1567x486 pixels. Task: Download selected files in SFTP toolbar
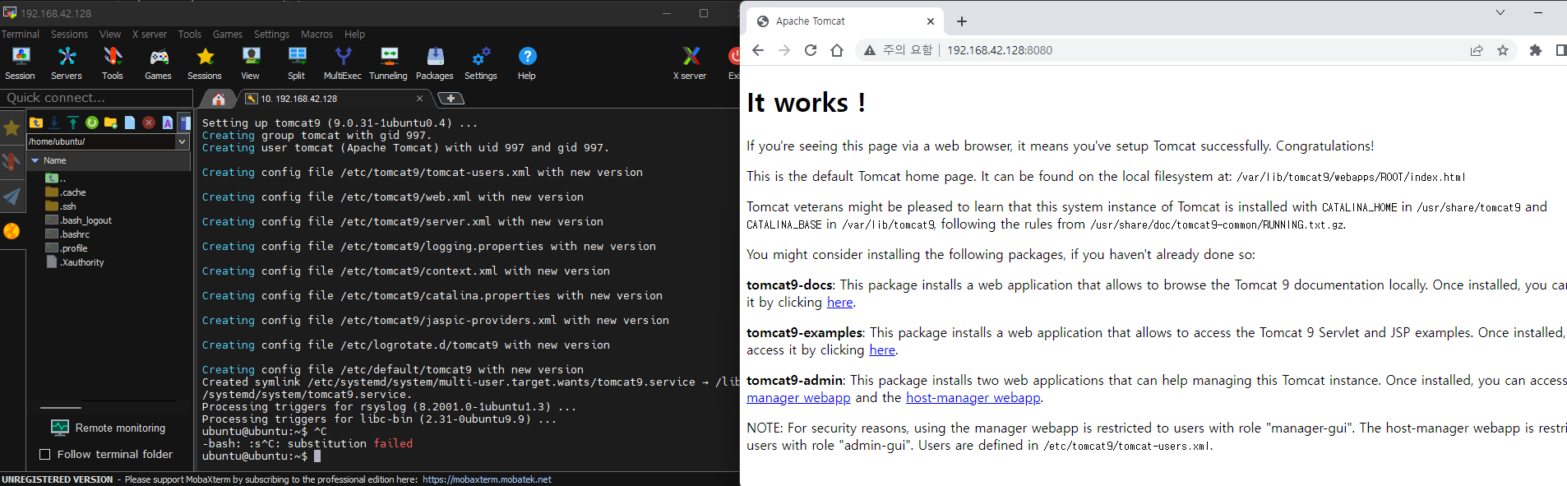[x=54, y=123]
